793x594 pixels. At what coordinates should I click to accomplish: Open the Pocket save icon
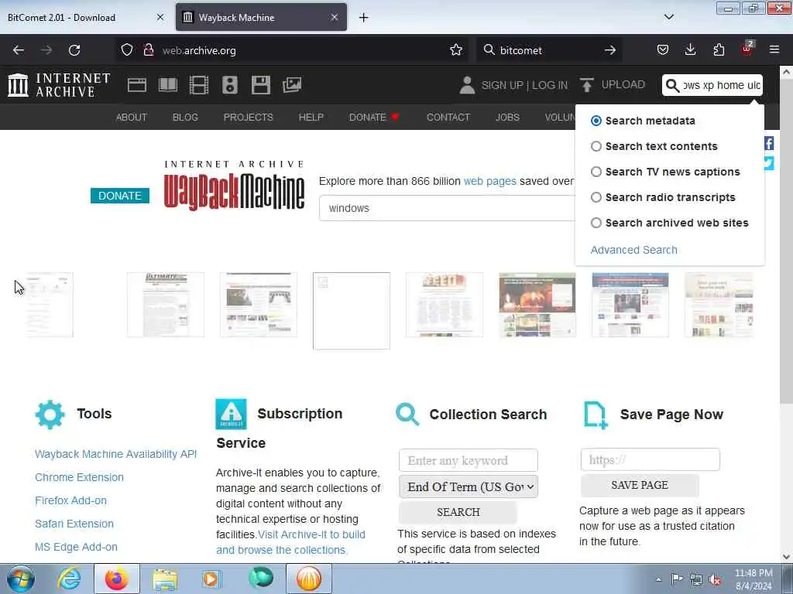[663, 49]
